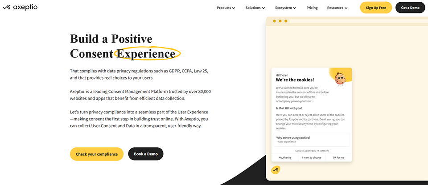
Task: Expand the Ecosystem navigation menu
Action: [x=285, y=8]
